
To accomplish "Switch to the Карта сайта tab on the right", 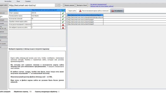I will pos(72,11).
